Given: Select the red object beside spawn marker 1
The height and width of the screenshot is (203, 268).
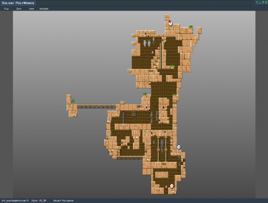Looking at the screenshot, I should [166, 187].
